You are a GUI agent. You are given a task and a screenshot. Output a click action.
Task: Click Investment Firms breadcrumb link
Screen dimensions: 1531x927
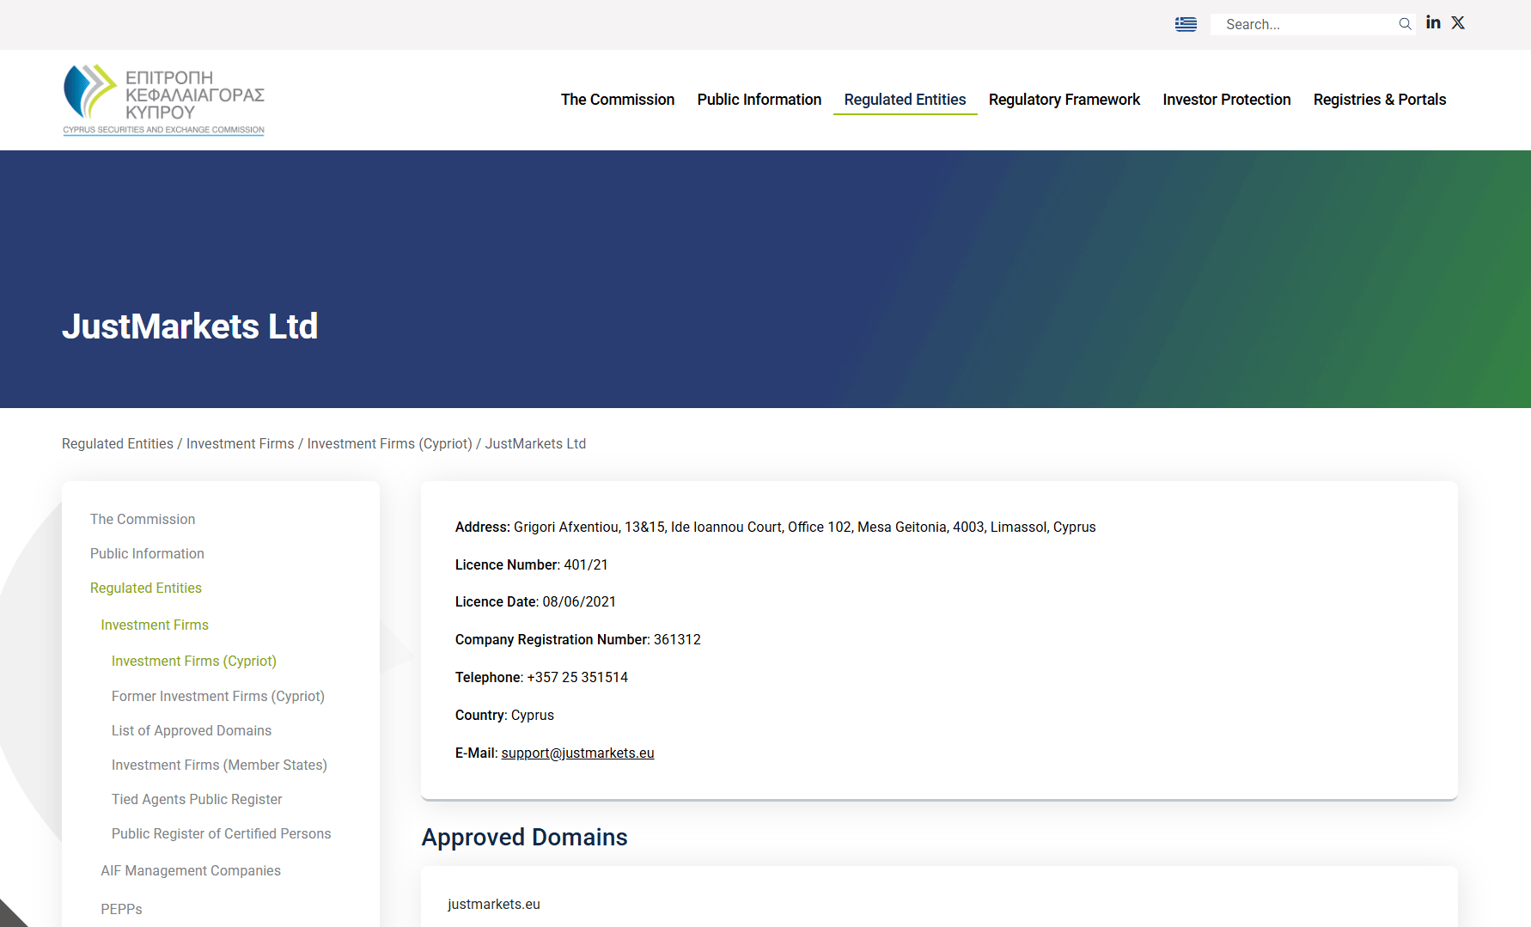click(x=241, y=443)
